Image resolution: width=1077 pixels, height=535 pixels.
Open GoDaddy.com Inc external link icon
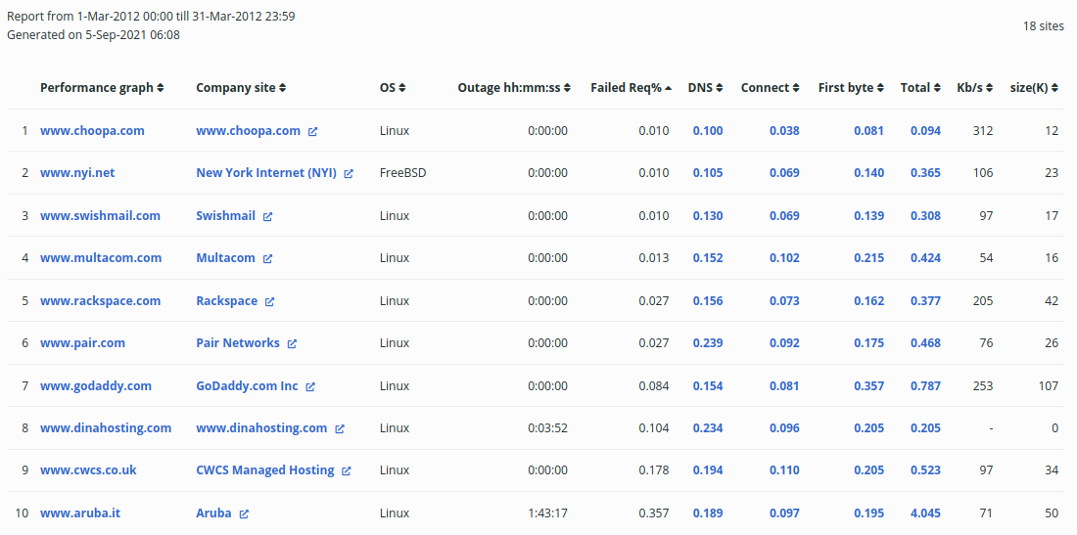click(310, 386)
